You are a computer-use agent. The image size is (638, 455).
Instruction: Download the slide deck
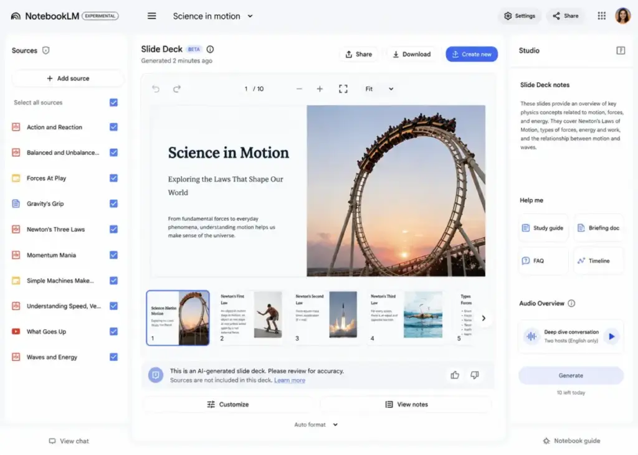(411, 54)
